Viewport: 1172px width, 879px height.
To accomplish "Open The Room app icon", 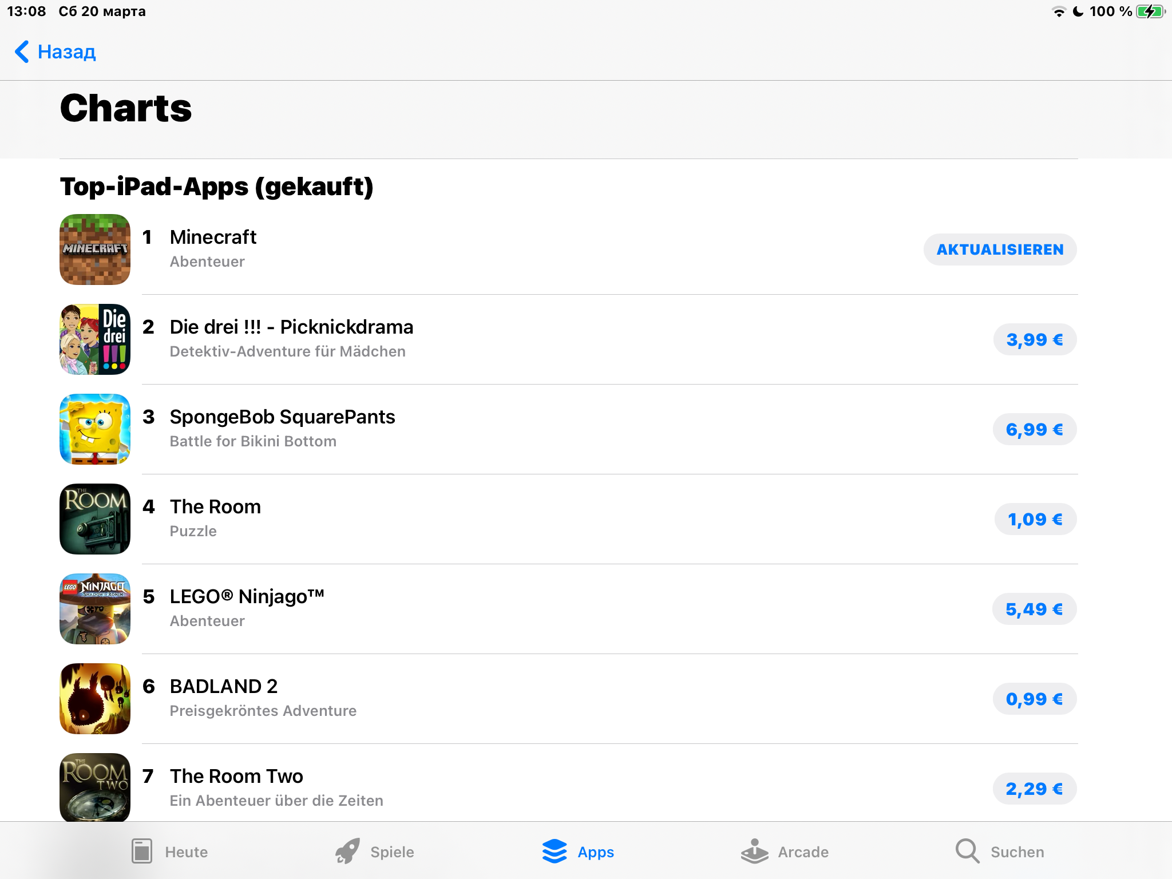I will click(x=95, y=519).
